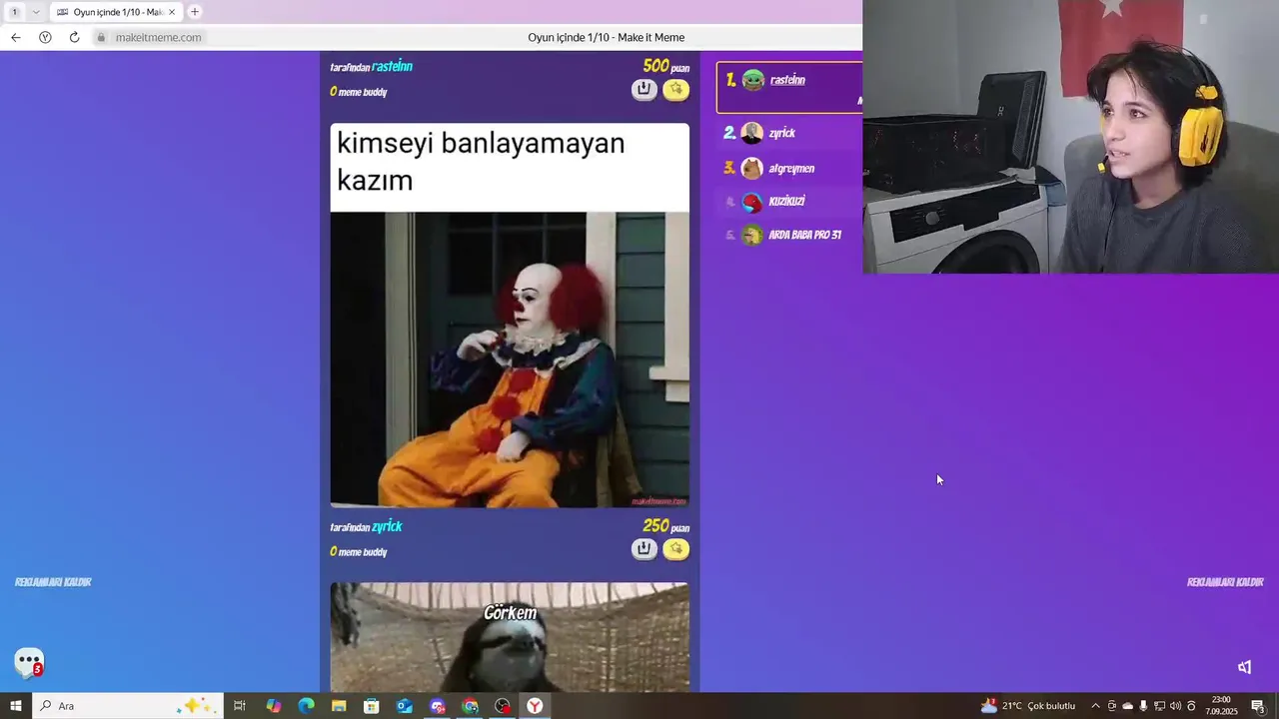Reload the makeitmeme page

pyautogui.click(x=74, y=37)
